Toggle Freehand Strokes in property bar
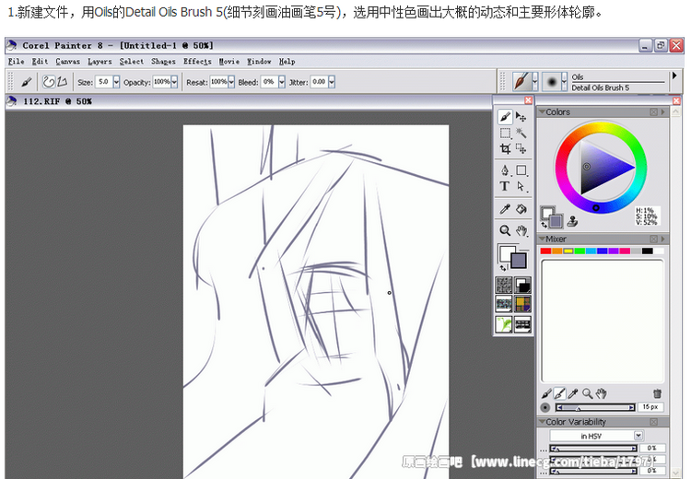The width and height of the screenshot is (691, 479). (49, 82)
